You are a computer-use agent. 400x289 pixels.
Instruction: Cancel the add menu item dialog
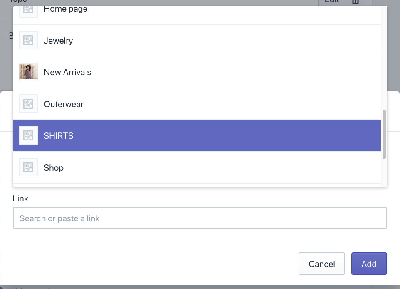pyautogui.click(x=321, y=264)
